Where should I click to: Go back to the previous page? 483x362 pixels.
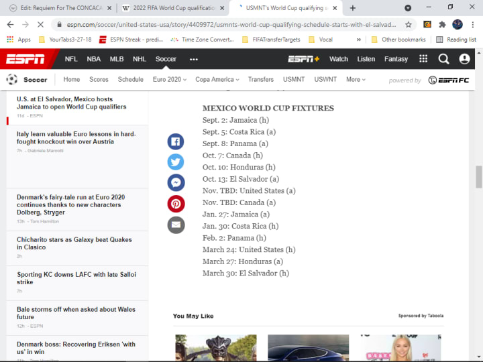pos(11,25)
